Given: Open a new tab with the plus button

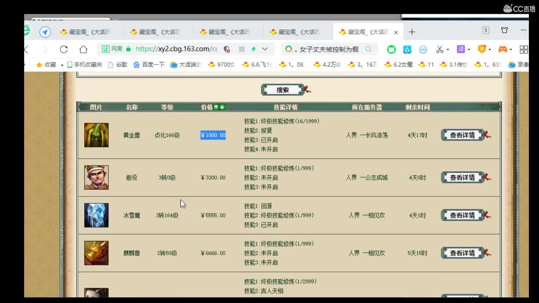Looking at the screenshot, I should point(412,32).
